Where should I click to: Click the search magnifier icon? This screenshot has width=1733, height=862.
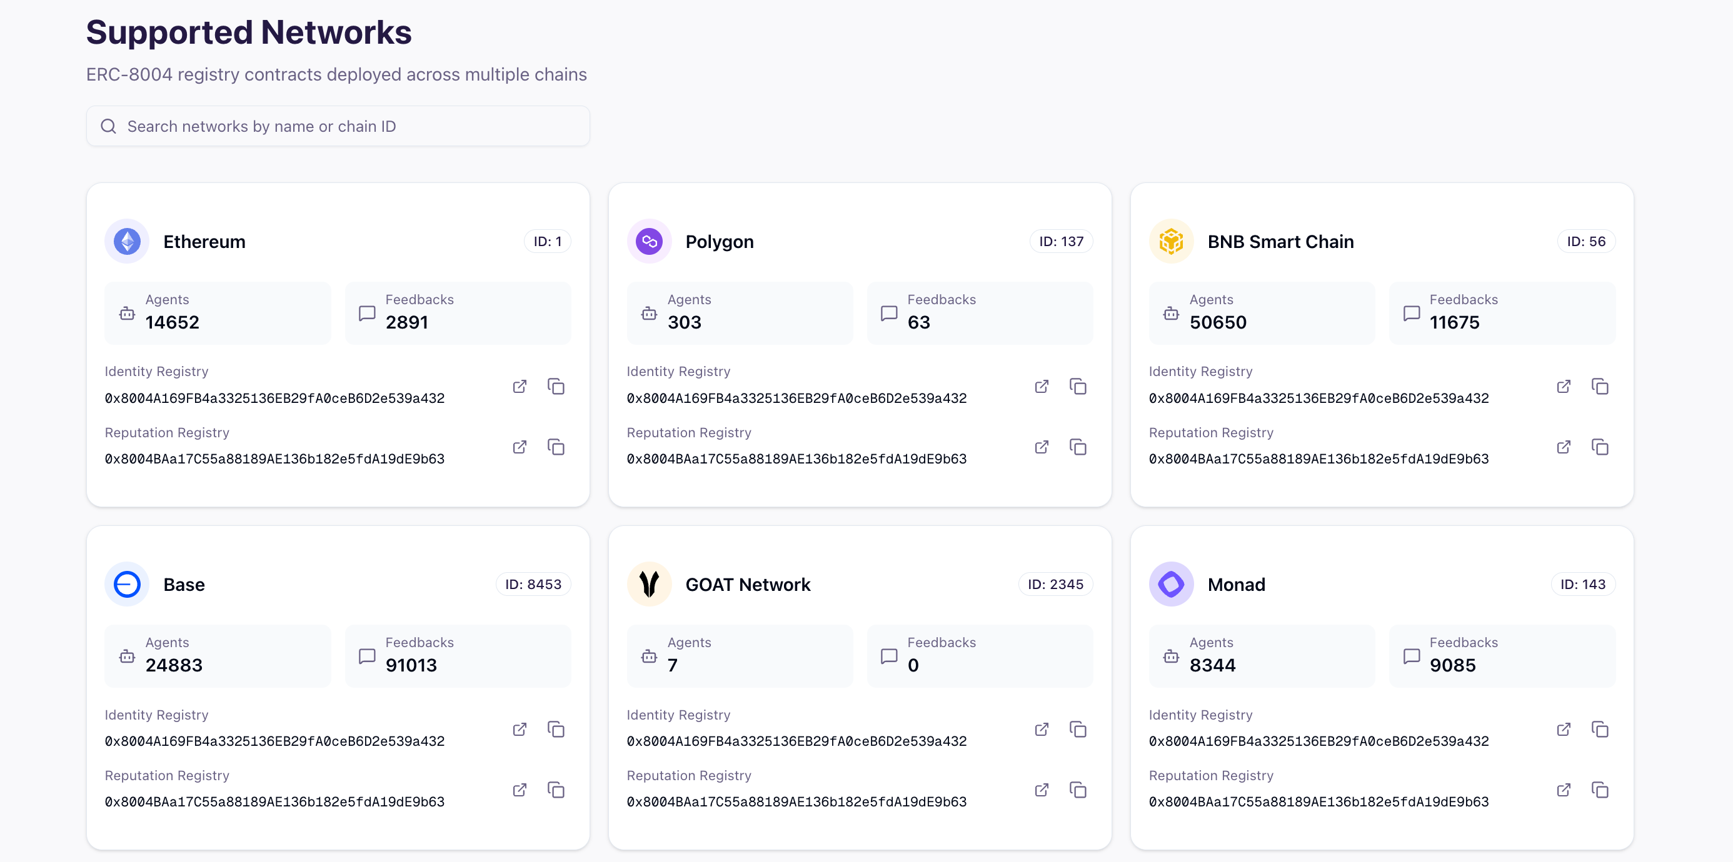point(108,126)
